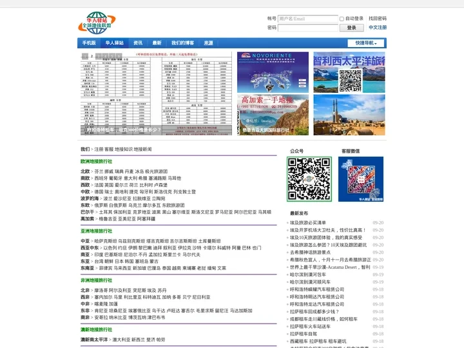464x348 pixels.
Task: Click 俄罗斯 in the 东欧 row
Action: click(101, 205)
